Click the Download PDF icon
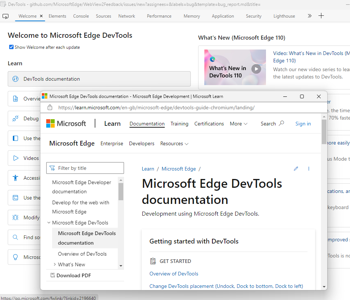This screenshot has height=300, width=350. [x=53, y=275]
